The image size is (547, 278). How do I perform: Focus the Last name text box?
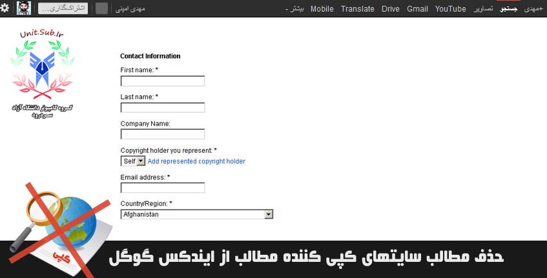click(x=163, y=108)
